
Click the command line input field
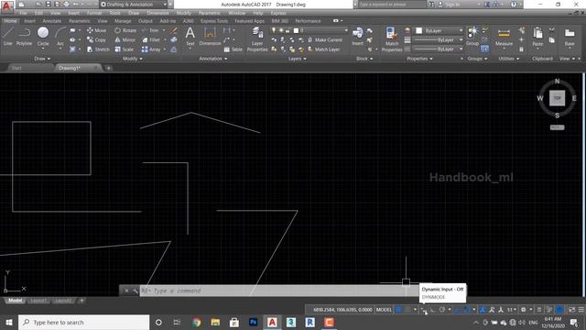click(x=279, y=291)
